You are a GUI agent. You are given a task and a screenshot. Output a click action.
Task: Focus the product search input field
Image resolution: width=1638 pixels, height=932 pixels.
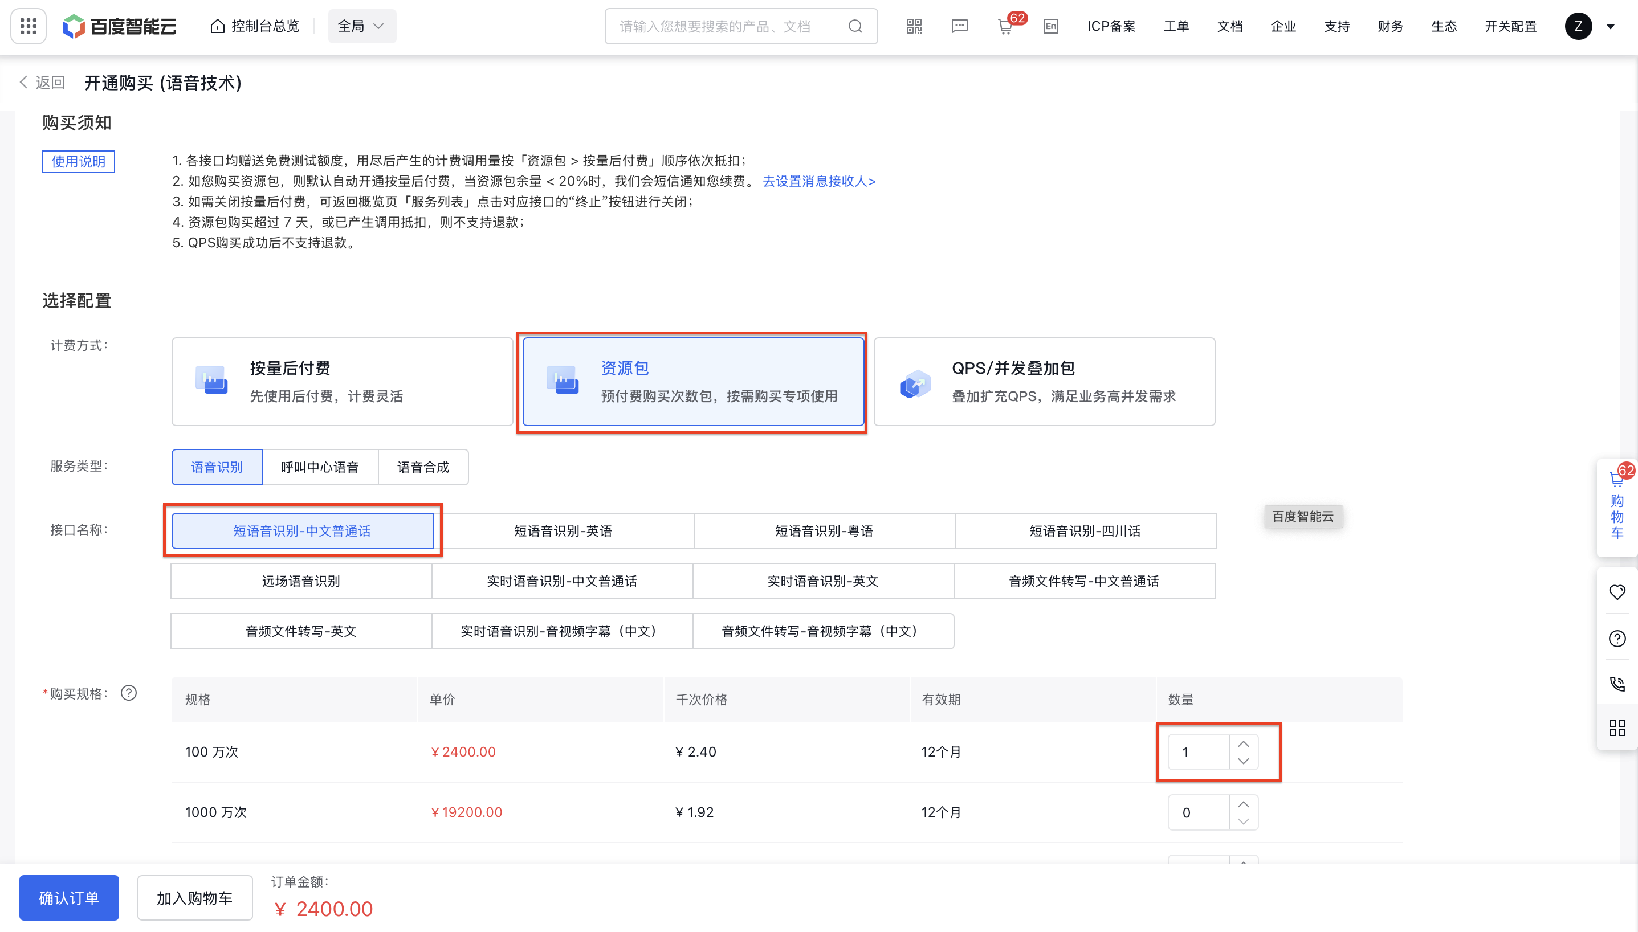click(x=741, y=26)
